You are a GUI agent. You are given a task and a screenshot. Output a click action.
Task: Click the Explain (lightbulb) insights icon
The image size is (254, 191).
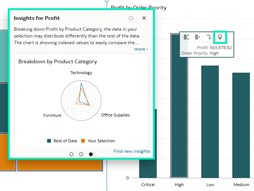[220, 37]
